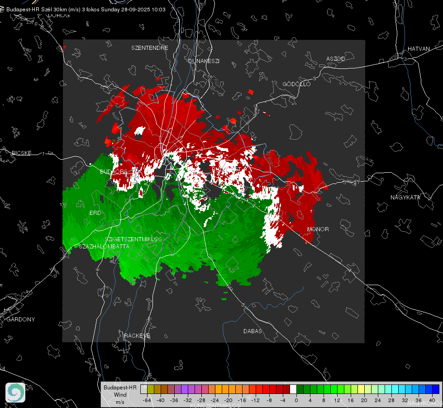Click the -12 legend value
The height and width of the screenshot is (408, 443).
255,400
